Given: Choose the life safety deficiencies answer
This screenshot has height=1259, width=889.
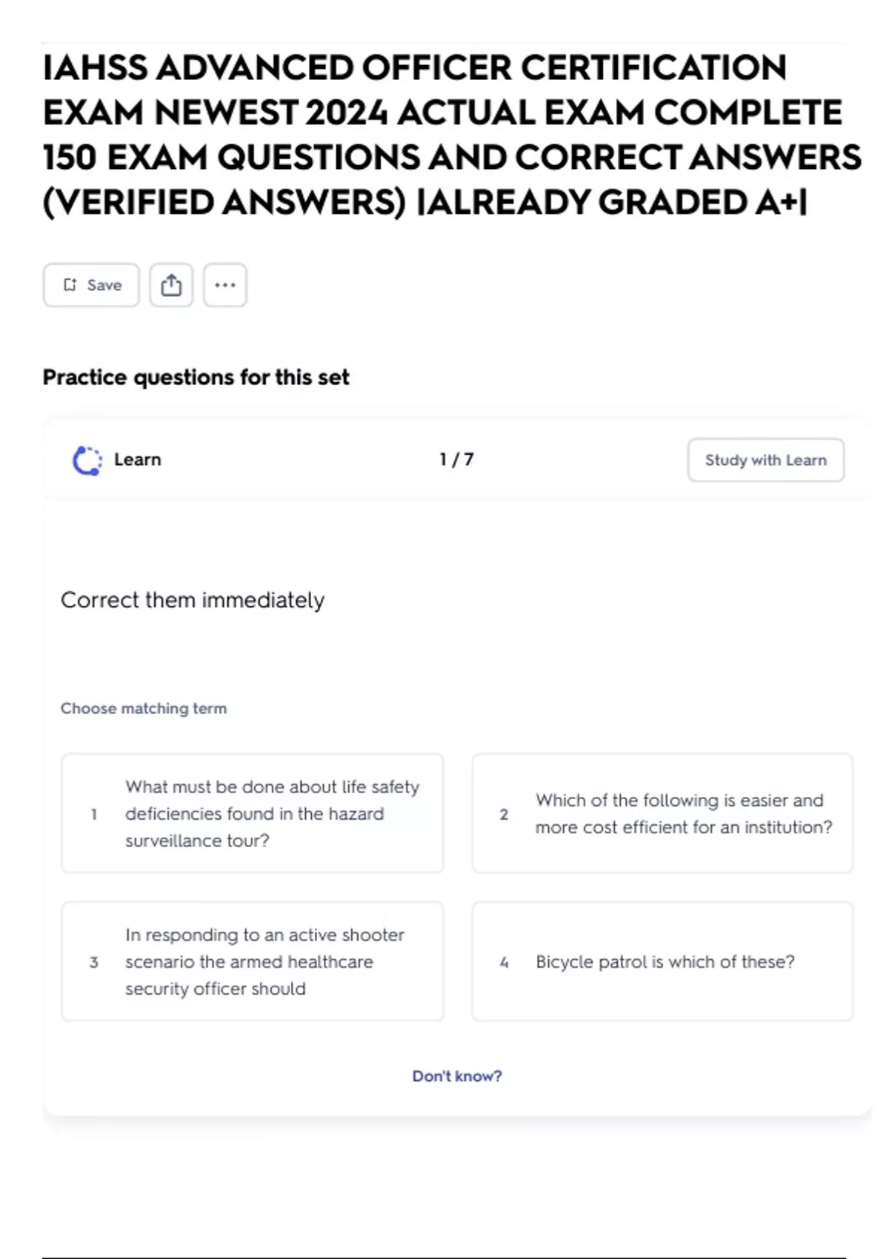Looking at the screenshot, I should click(x=253, y=813).
